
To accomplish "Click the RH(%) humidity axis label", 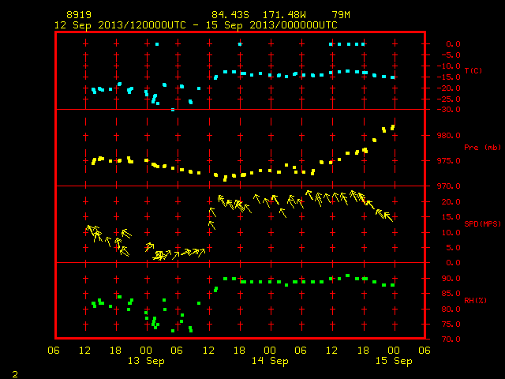I will [475, 300].
